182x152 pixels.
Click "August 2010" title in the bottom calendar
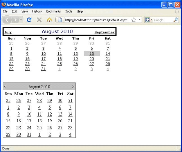39,87
